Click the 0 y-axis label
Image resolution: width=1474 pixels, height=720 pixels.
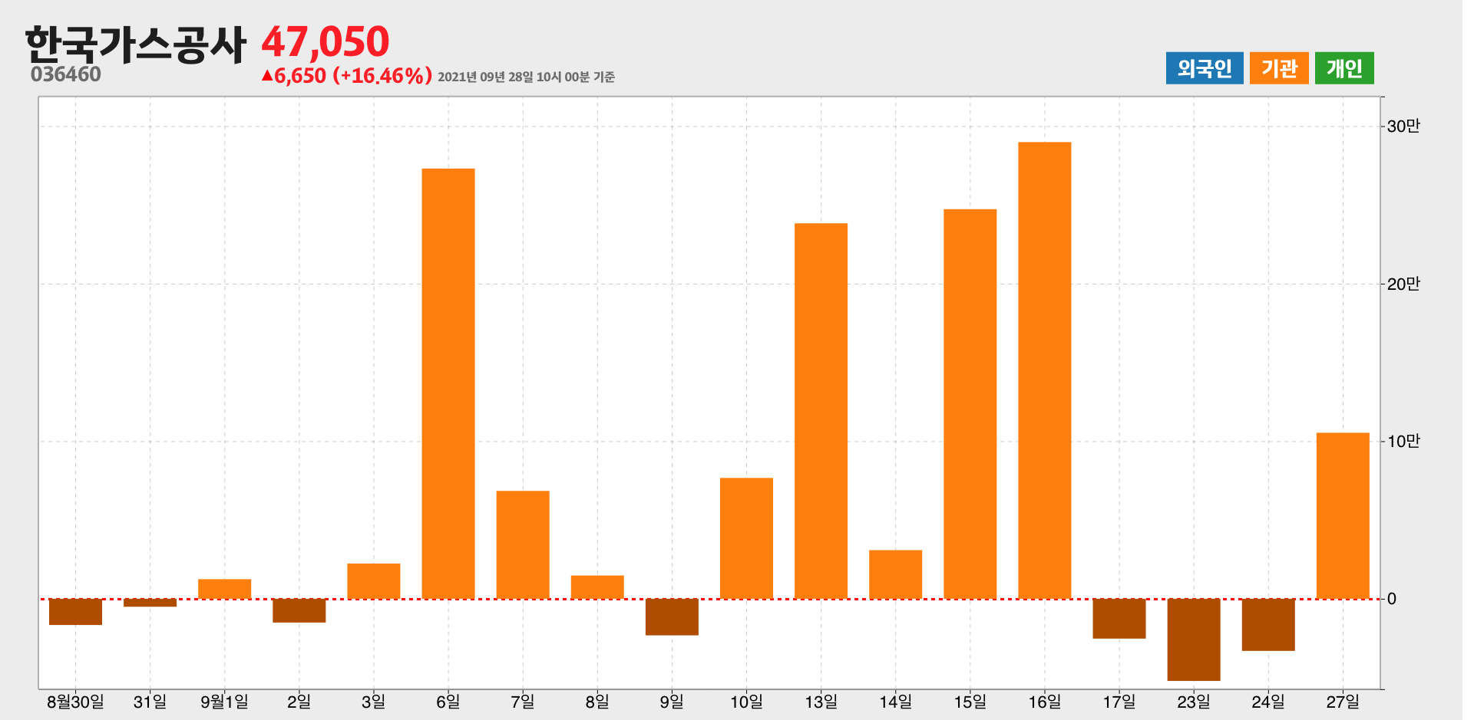point(1392,599)
